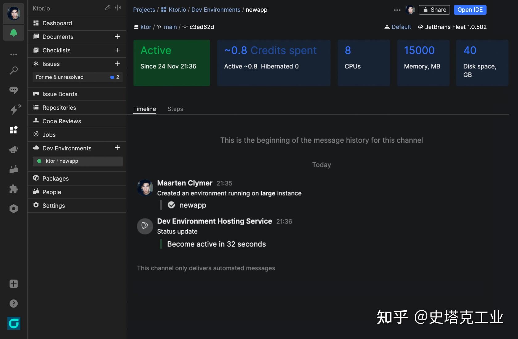Switch to the Timeline tab
The width and height of the screenshot is (518, 339).
click(x=145, y=109)
